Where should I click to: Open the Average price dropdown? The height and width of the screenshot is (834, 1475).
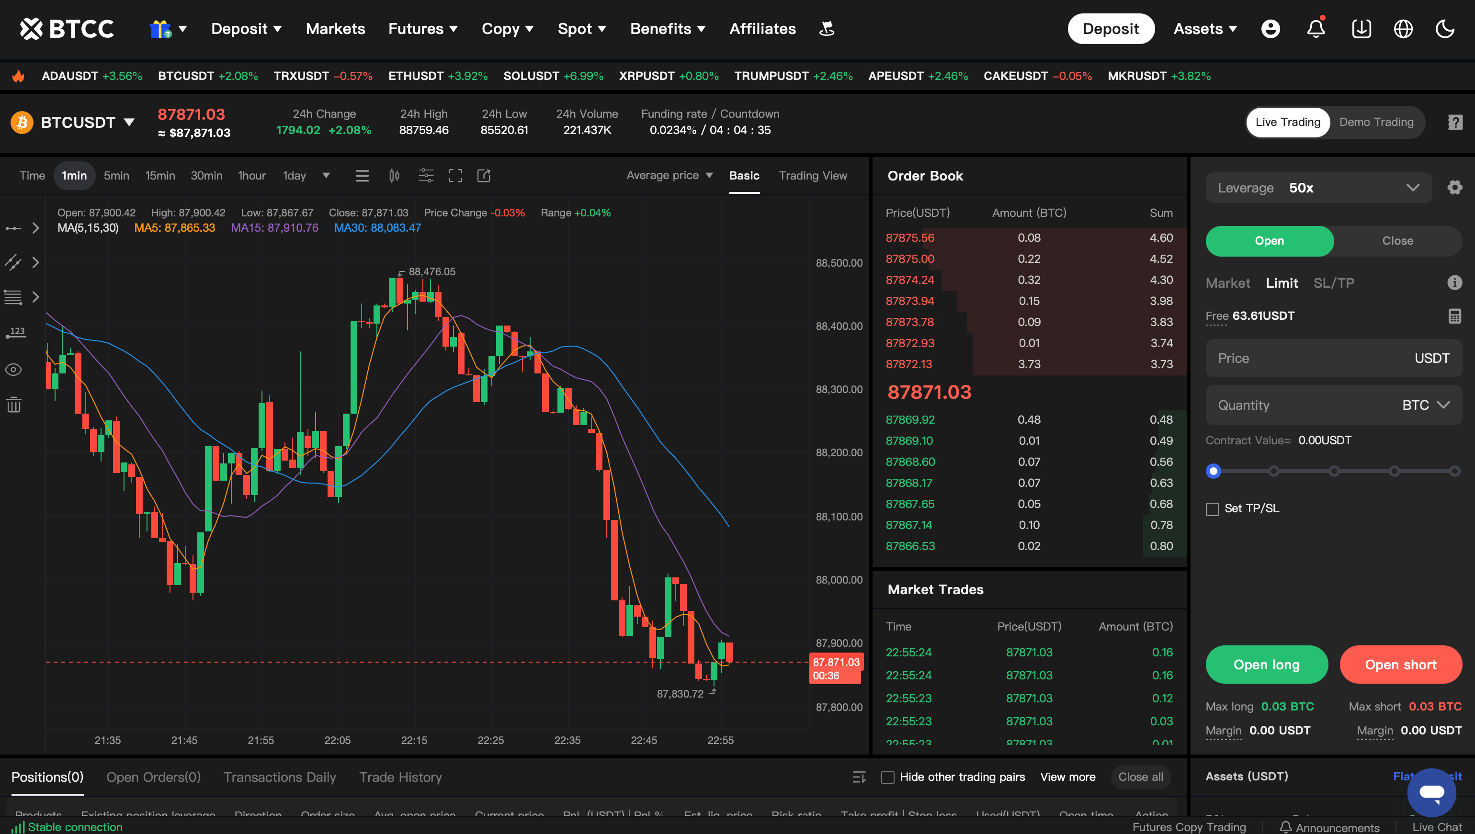pos(669,175)
